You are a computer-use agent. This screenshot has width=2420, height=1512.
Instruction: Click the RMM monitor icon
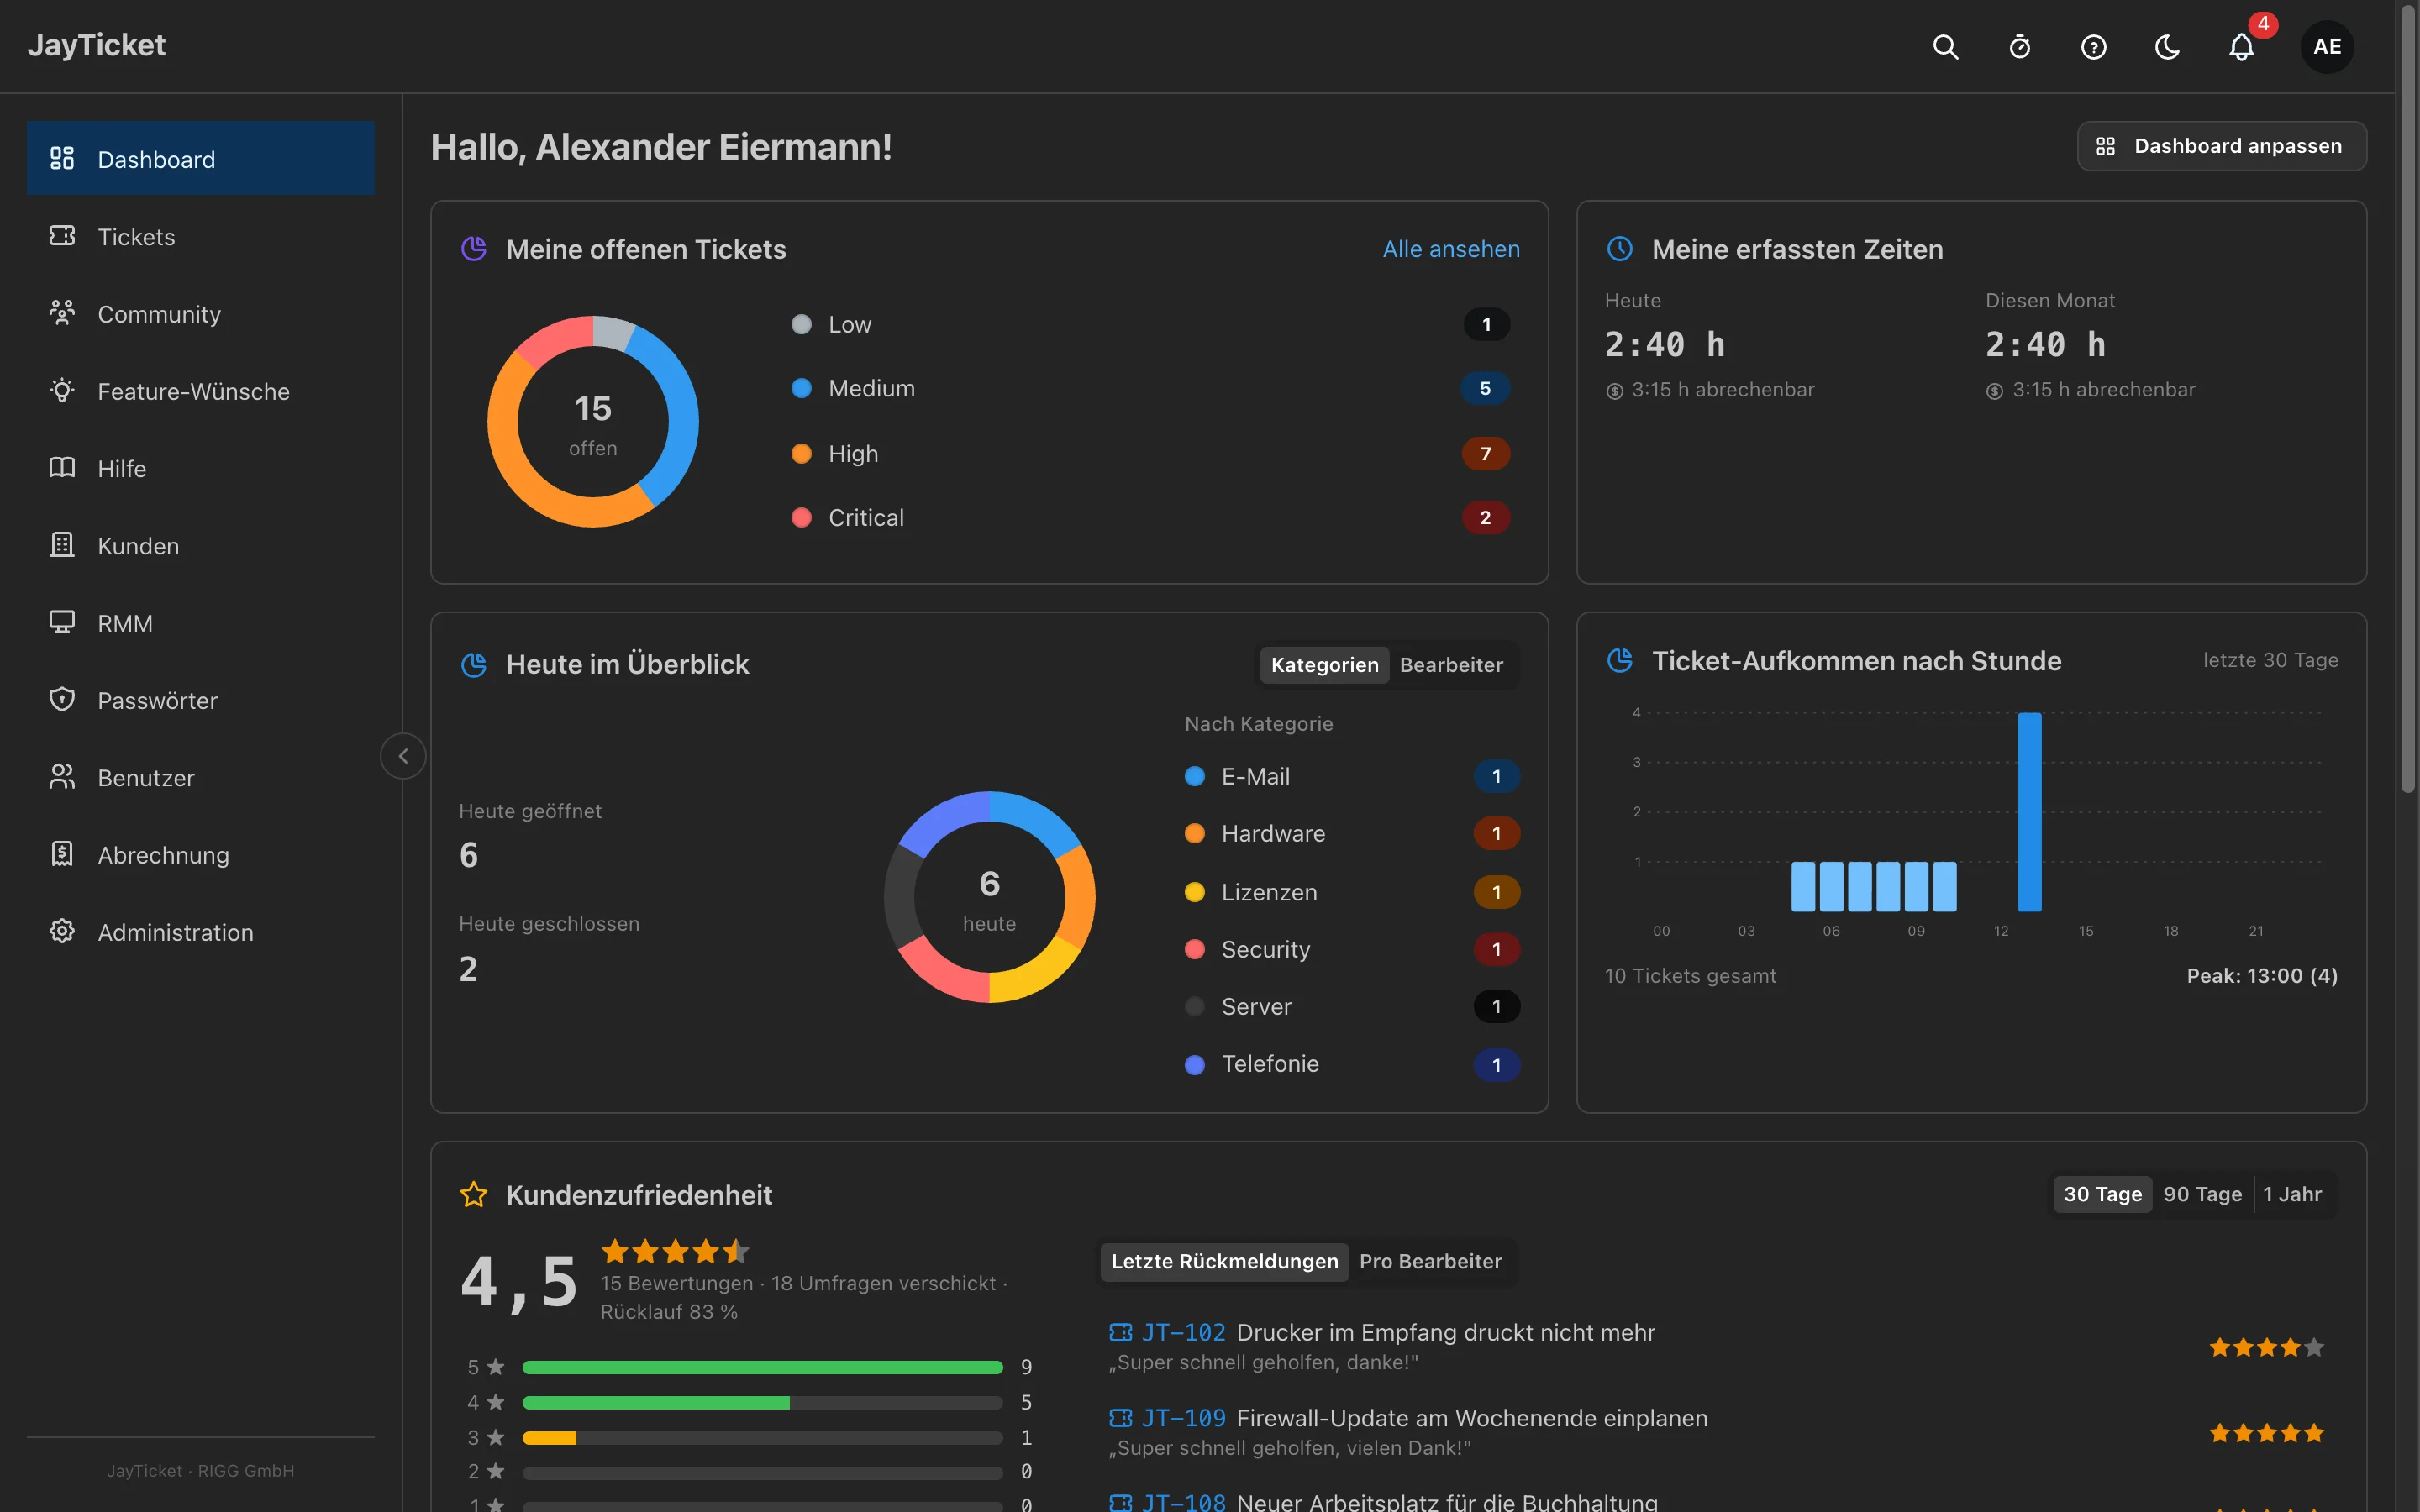(x=62, y=622)
